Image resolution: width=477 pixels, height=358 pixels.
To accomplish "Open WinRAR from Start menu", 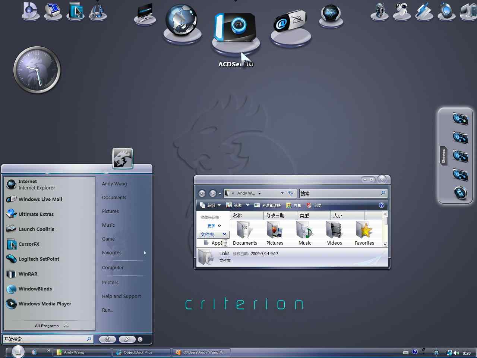I will [50, 274].
